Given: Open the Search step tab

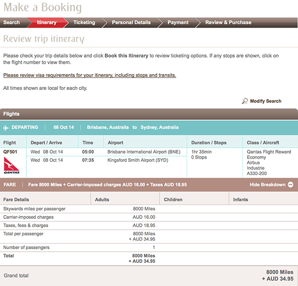Looking at the screenshot, I should point(11,22).
